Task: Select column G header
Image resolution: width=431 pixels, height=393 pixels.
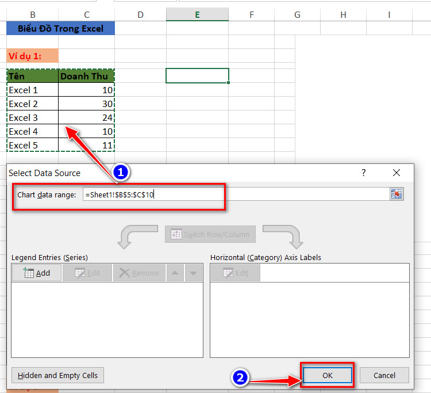Action: (297, 14)
